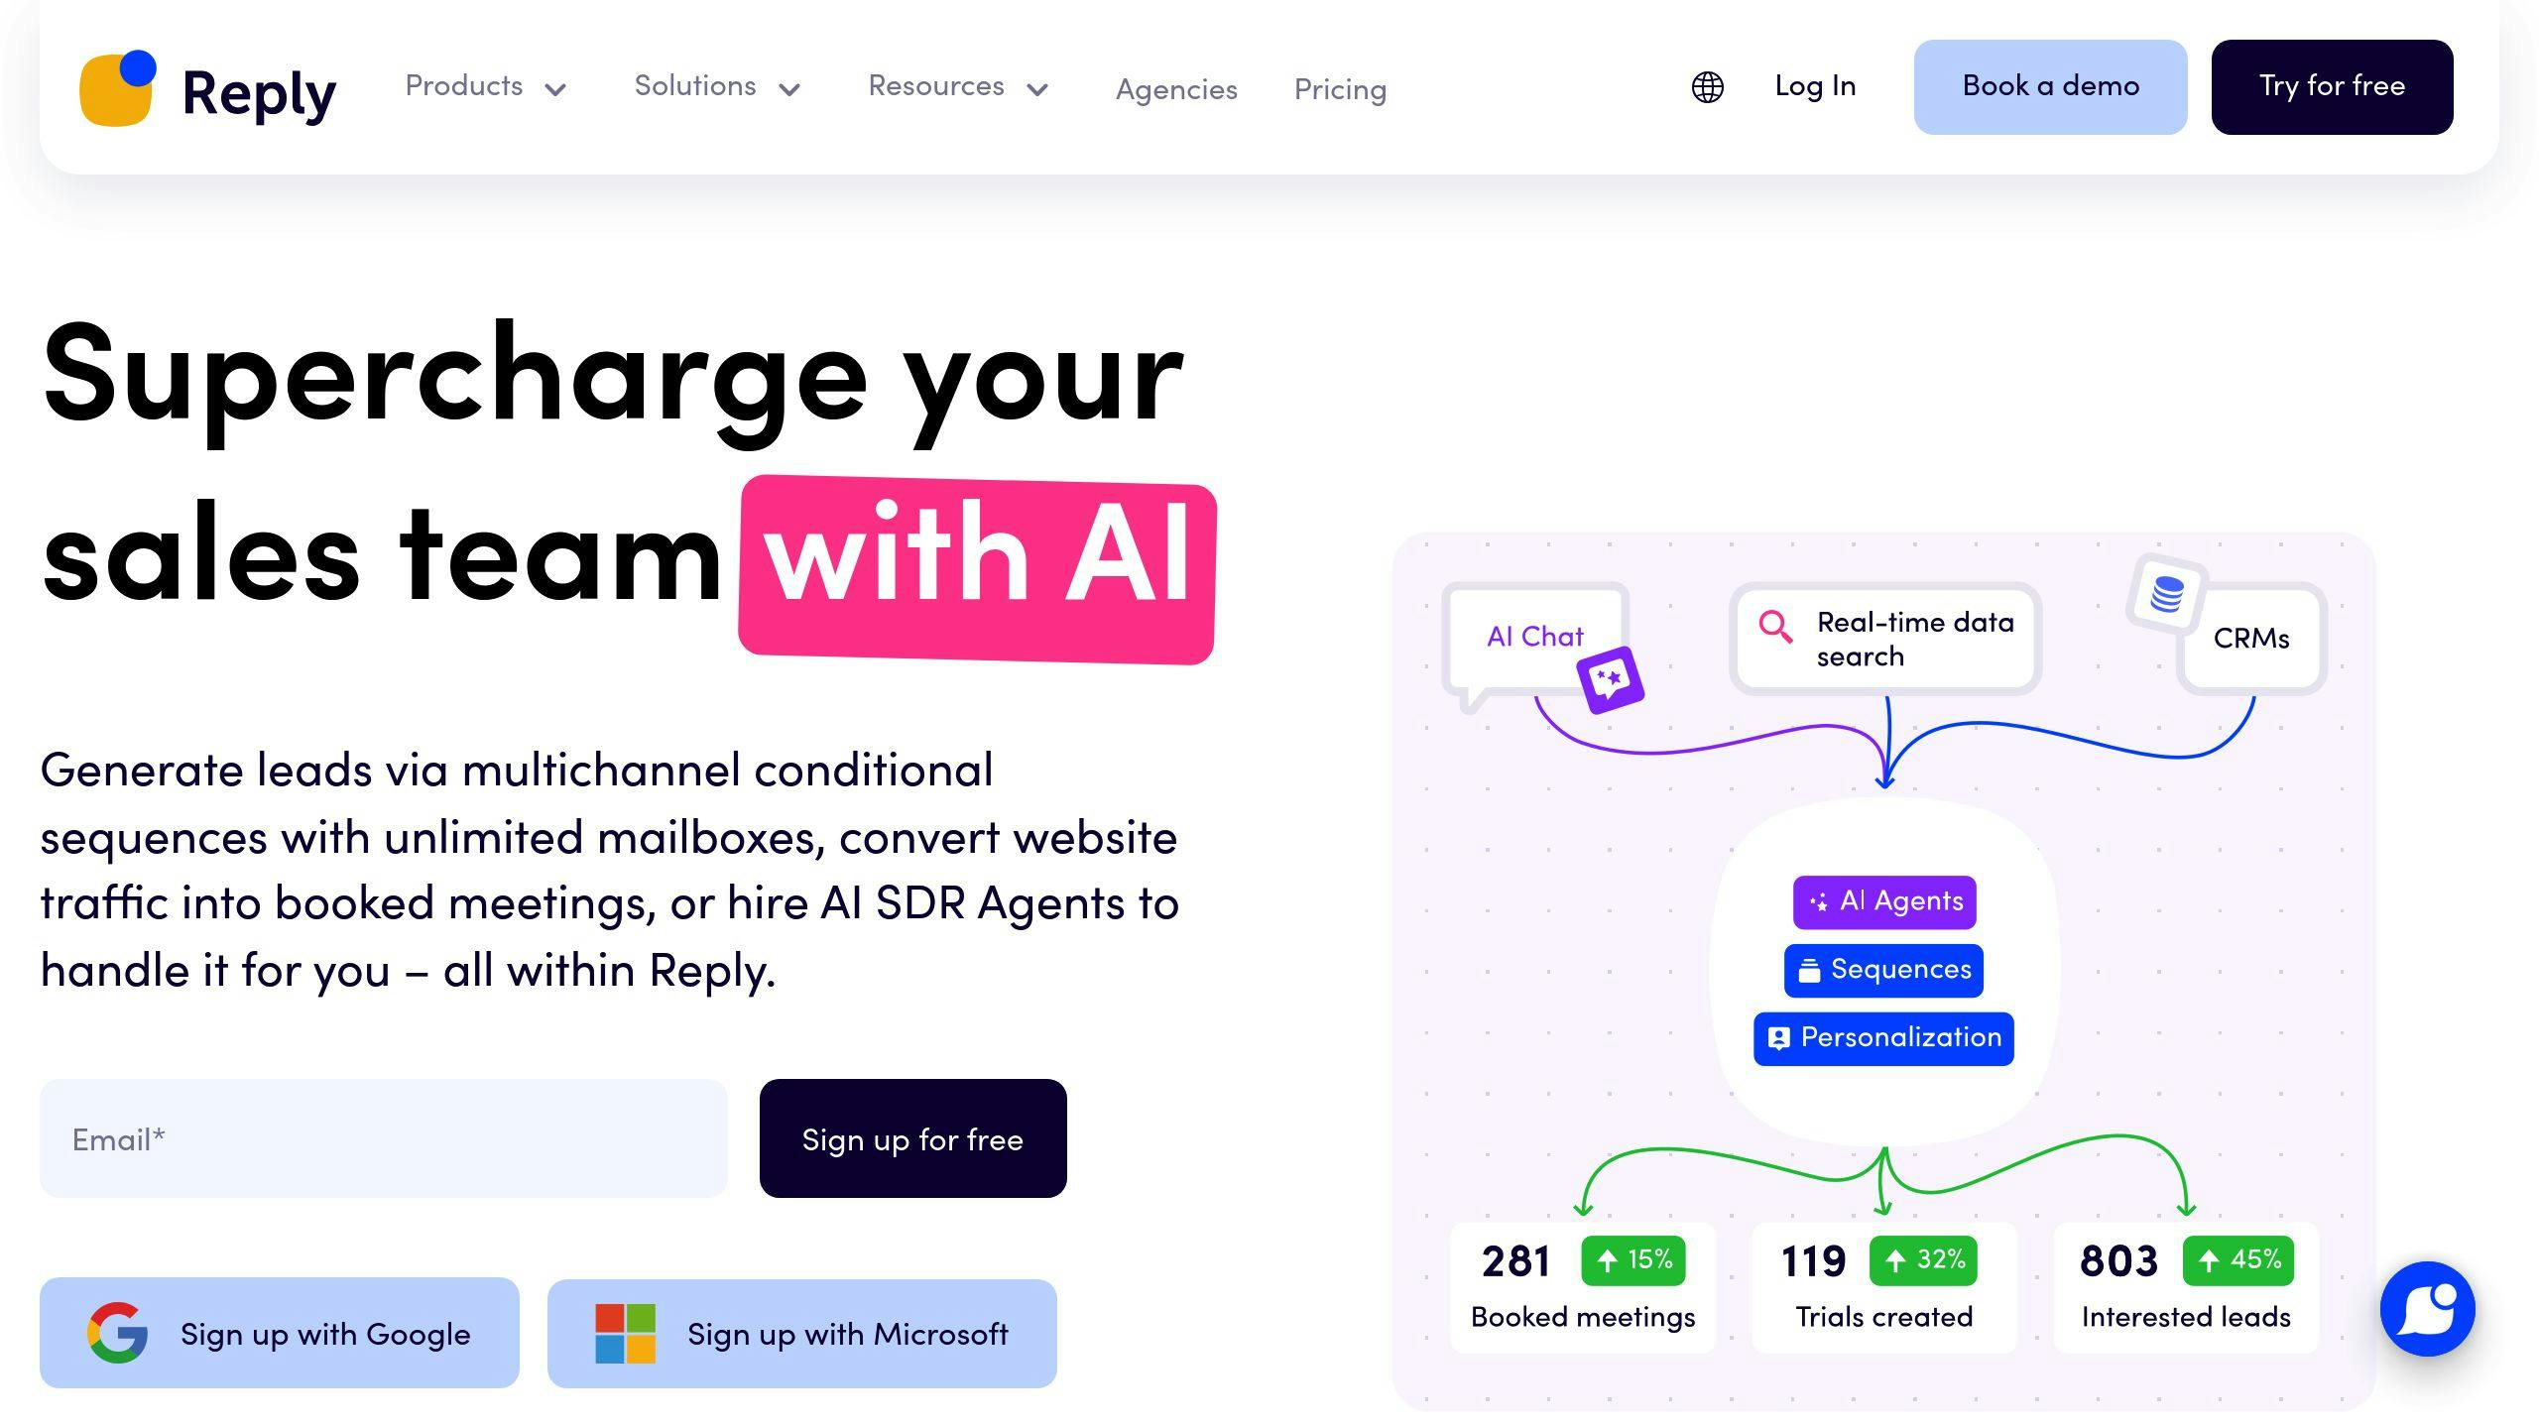The width and height of the screenshot is (2539, 1428).
Task: Click the email input field
Action: click(386, 1140)
